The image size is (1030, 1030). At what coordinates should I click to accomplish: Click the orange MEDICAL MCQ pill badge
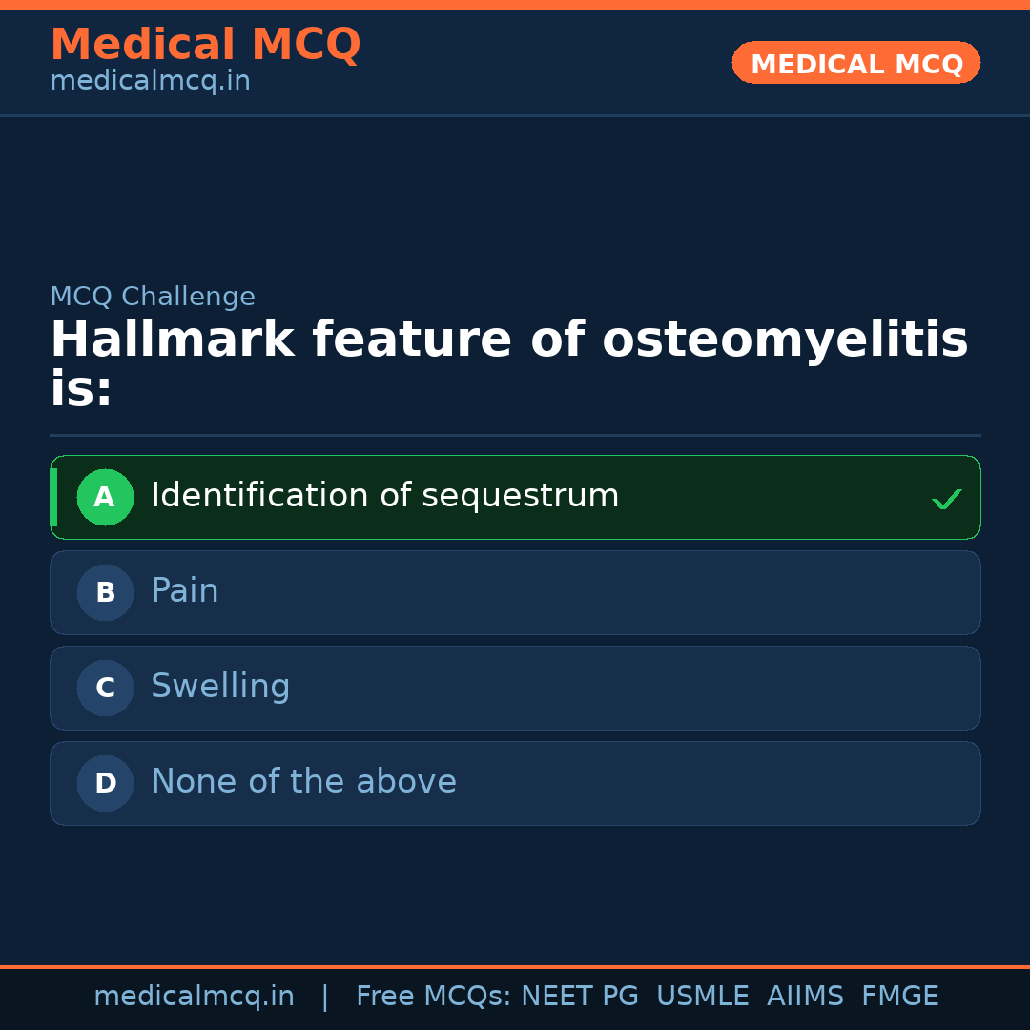[x=855, y=63]
